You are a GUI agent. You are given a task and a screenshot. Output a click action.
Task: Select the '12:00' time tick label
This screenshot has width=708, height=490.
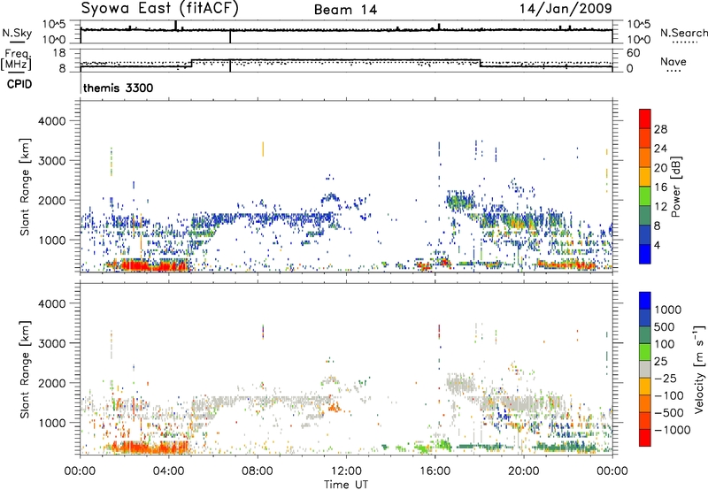pos(346,471)
